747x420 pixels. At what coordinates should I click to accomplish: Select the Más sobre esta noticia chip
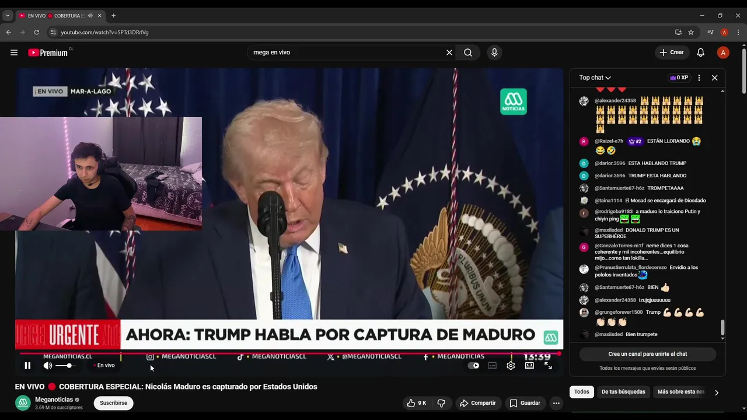click(680, 392)
